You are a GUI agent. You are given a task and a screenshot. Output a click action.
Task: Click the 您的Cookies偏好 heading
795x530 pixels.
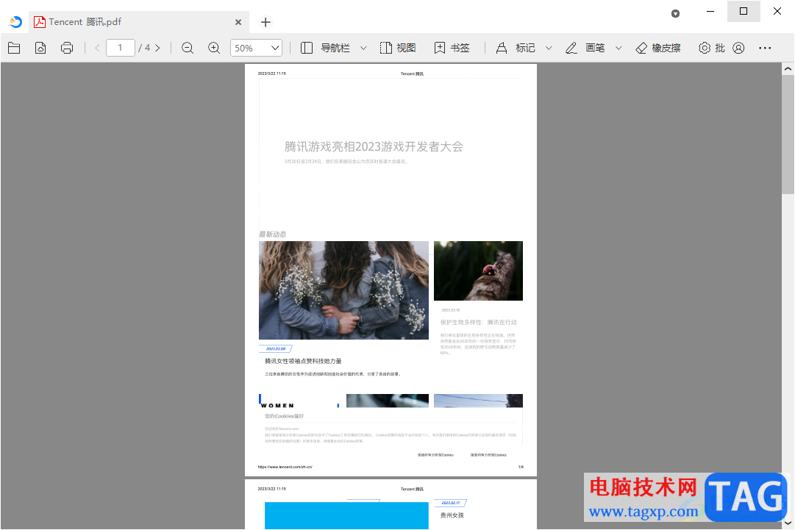(284, 416)
